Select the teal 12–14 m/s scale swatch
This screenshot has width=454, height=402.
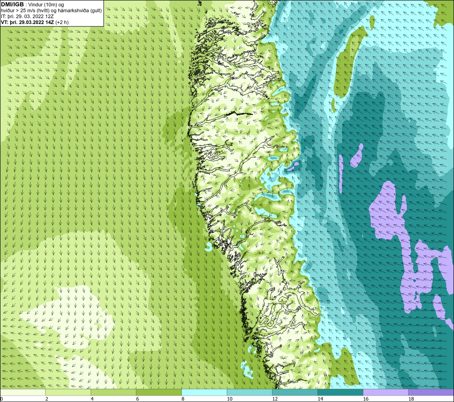[x=295, y=392]
